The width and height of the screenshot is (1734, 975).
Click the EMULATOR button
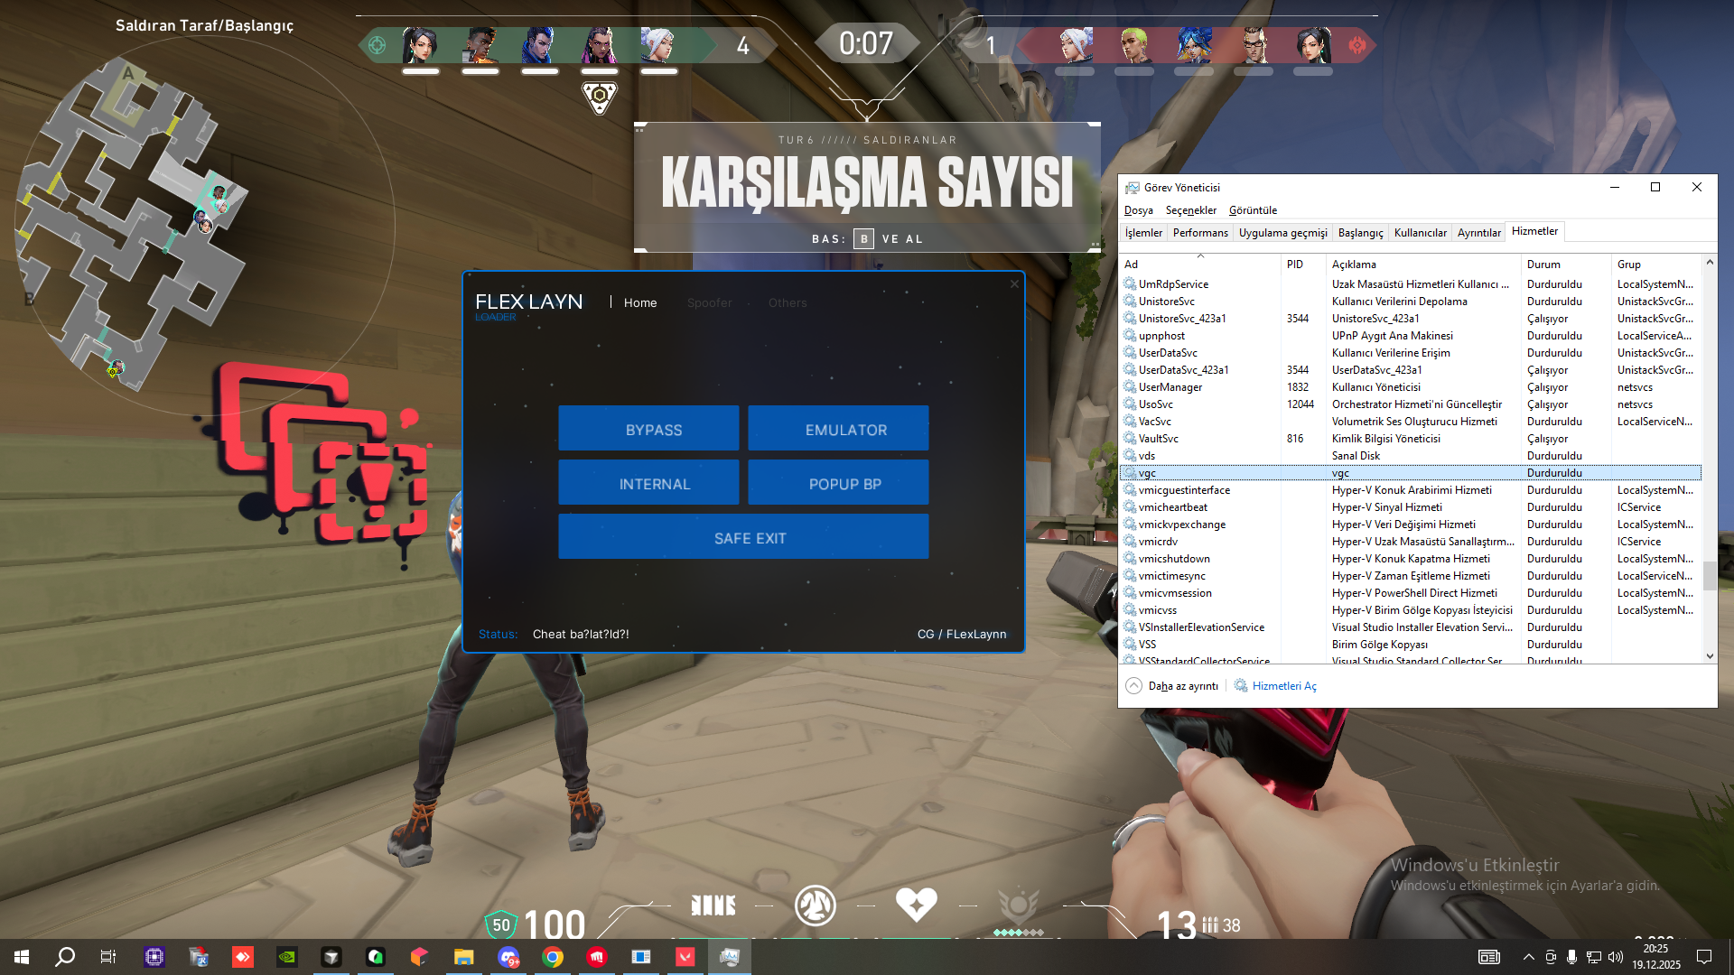tap(838, 428)
